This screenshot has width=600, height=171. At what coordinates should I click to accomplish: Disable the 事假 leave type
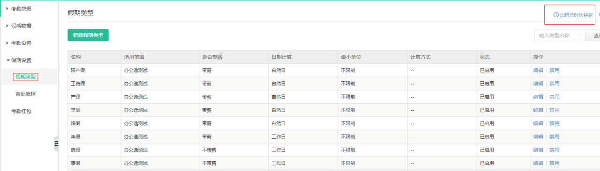tap(554, 163)
